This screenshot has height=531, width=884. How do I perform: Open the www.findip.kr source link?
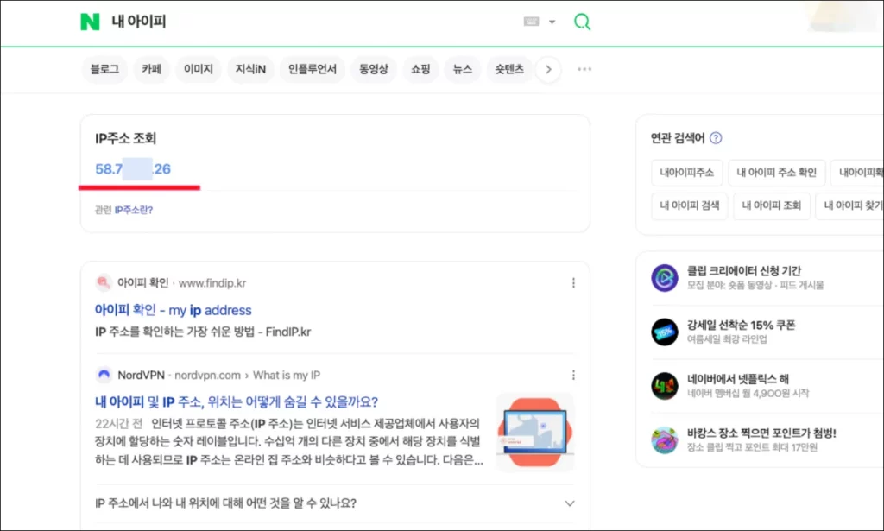tap(212, 283)
